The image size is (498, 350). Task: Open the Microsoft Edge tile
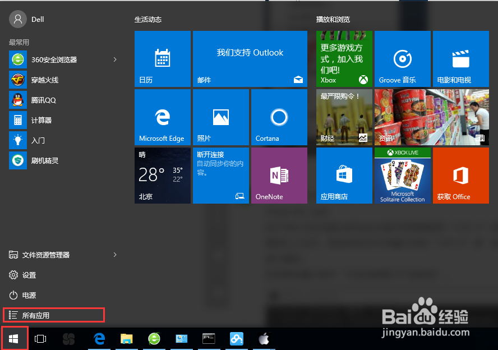pyautogui.click(x=163, y=117)
